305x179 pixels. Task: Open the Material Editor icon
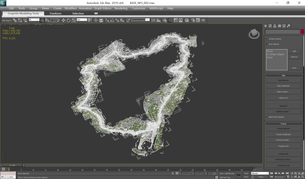click(x=187, y=20)
